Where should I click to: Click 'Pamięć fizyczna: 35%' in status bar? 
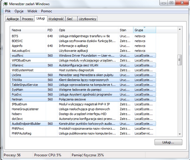tap(88, 155)
